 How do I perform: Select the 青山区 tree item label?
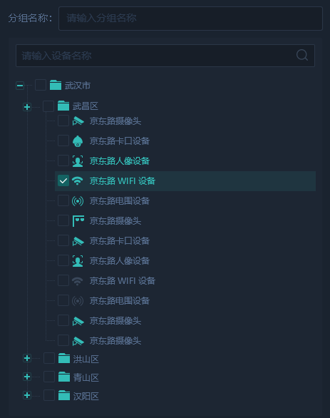pos(86,377)
